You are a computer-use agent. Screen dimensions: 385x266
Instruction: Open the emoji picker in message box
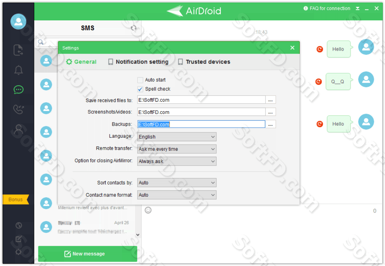click(x=148, y=210)
